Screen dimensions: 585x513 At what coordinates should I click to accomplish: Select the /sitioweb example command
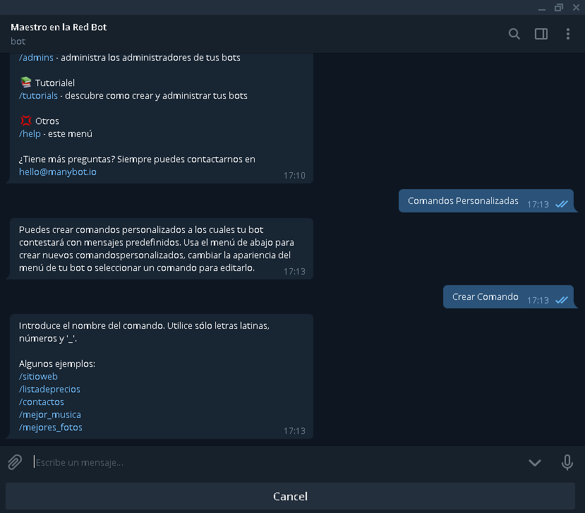click(38, 376)
